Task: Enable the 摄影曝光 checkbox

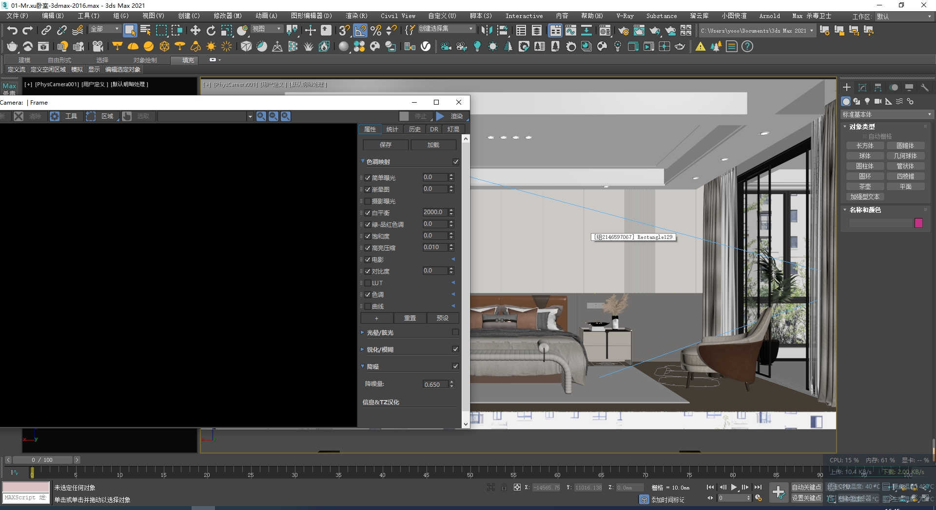Action: coord(368,201)
